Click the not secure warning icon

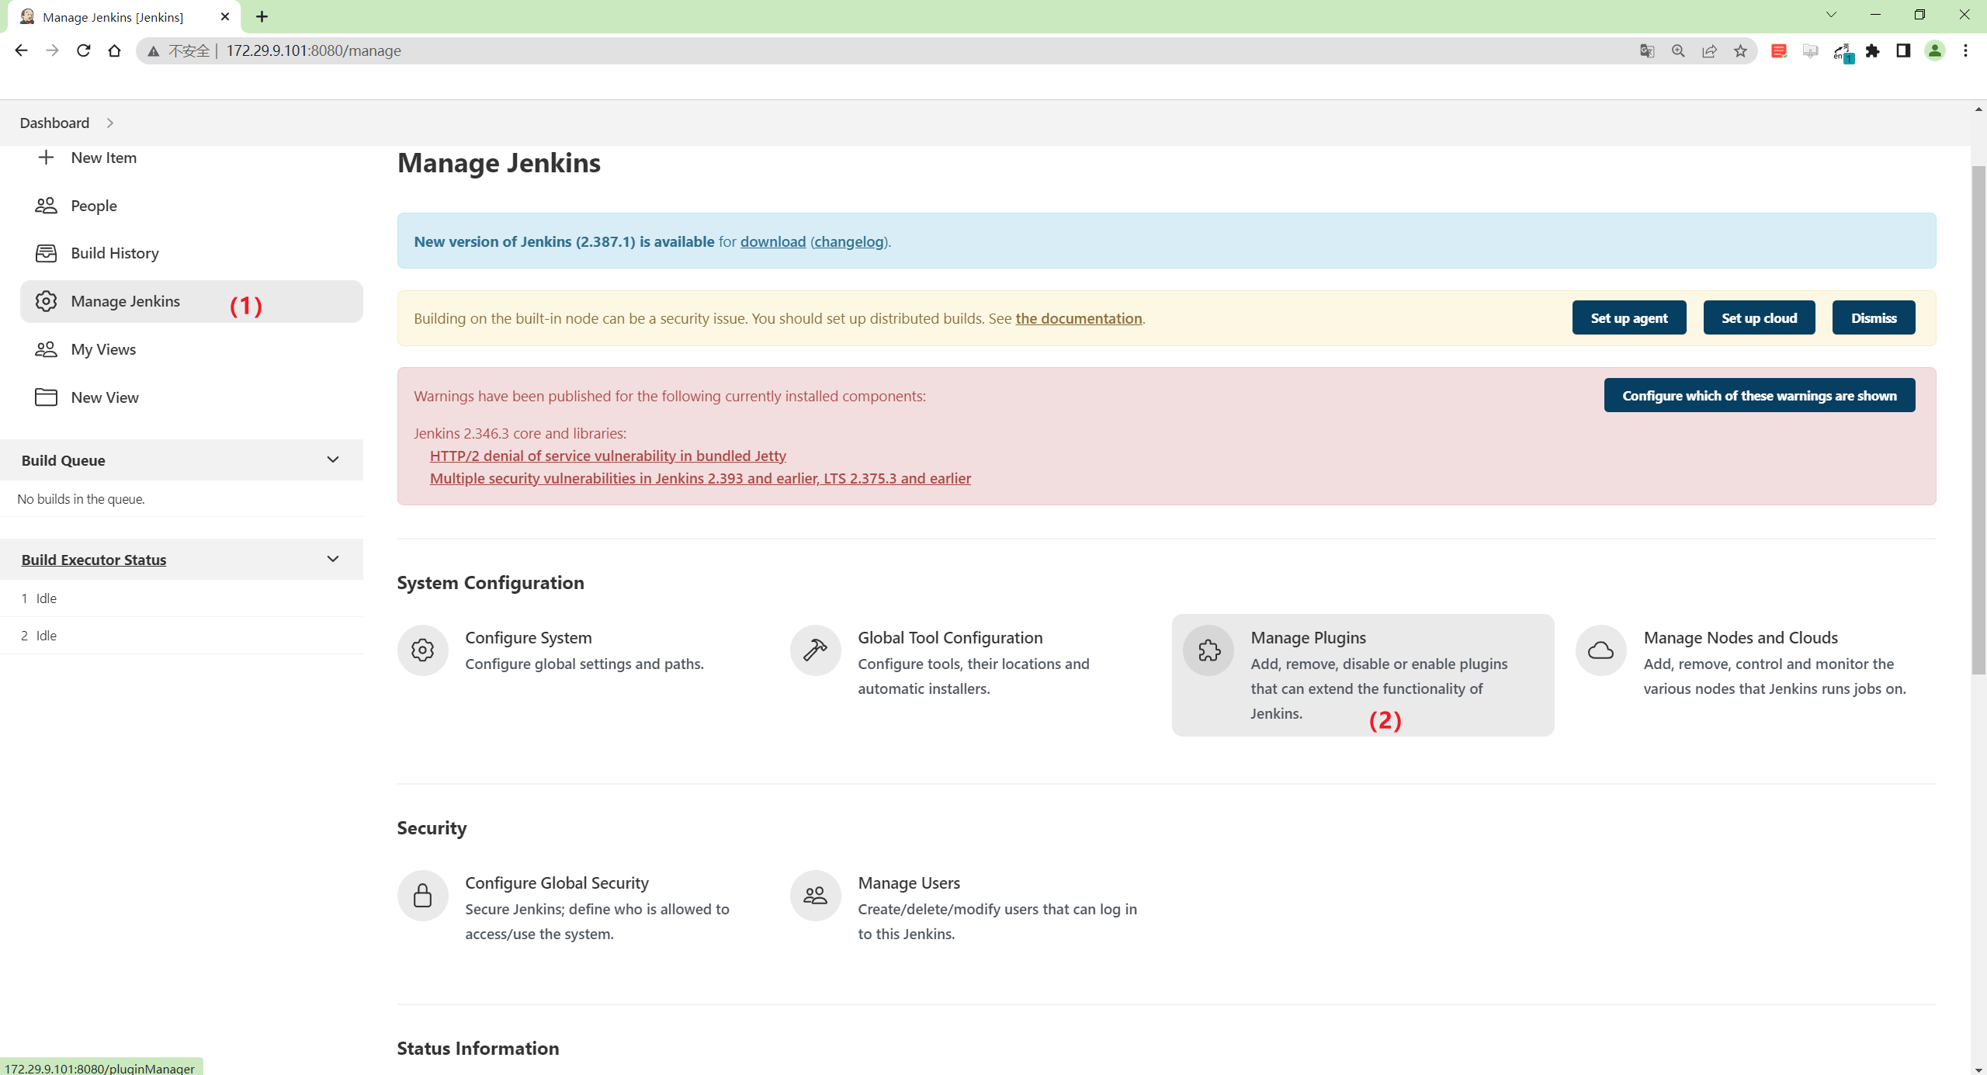tap(154, 51)
